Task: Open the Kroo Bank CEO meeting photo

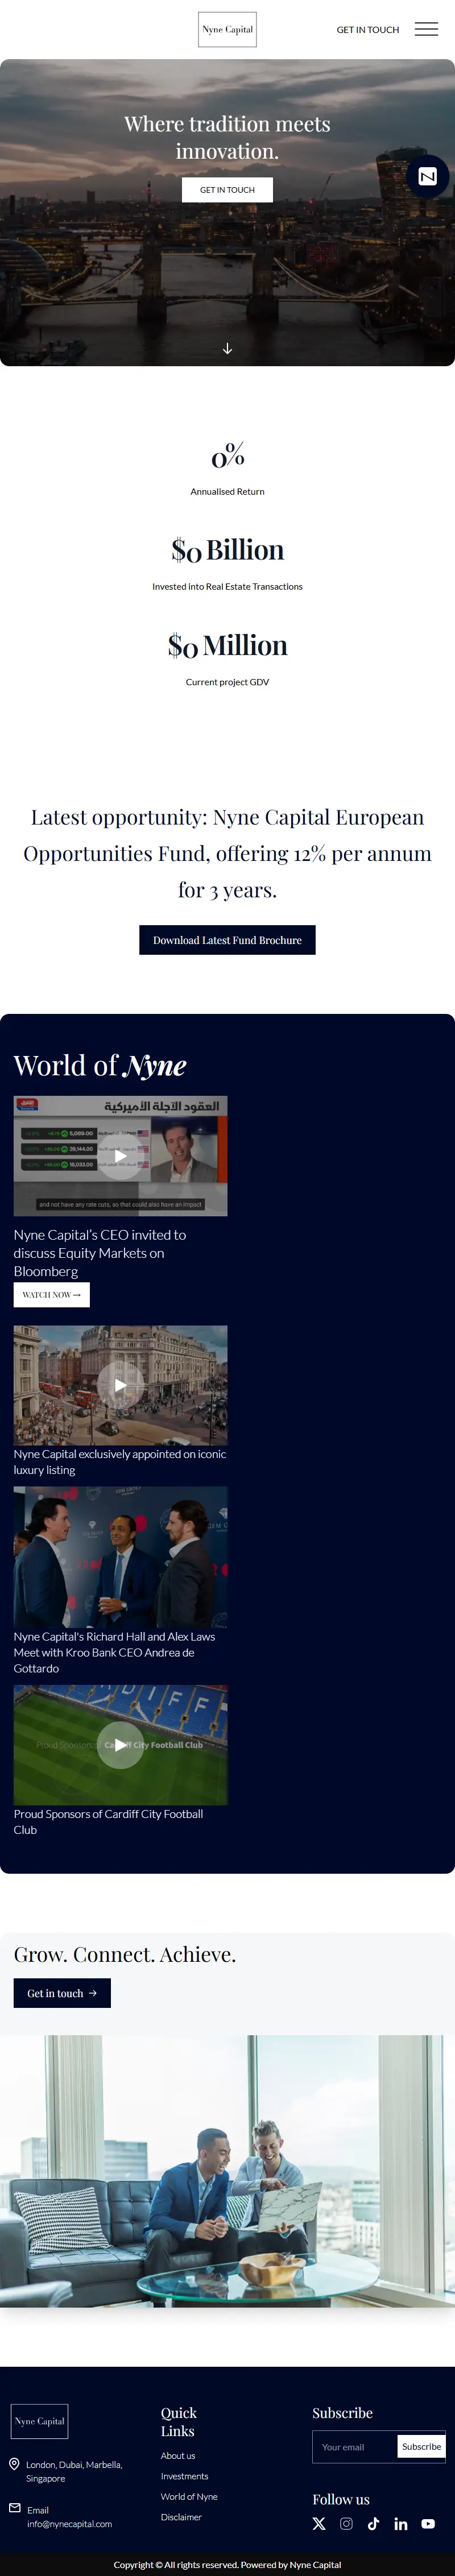Action: point(120,1557)
